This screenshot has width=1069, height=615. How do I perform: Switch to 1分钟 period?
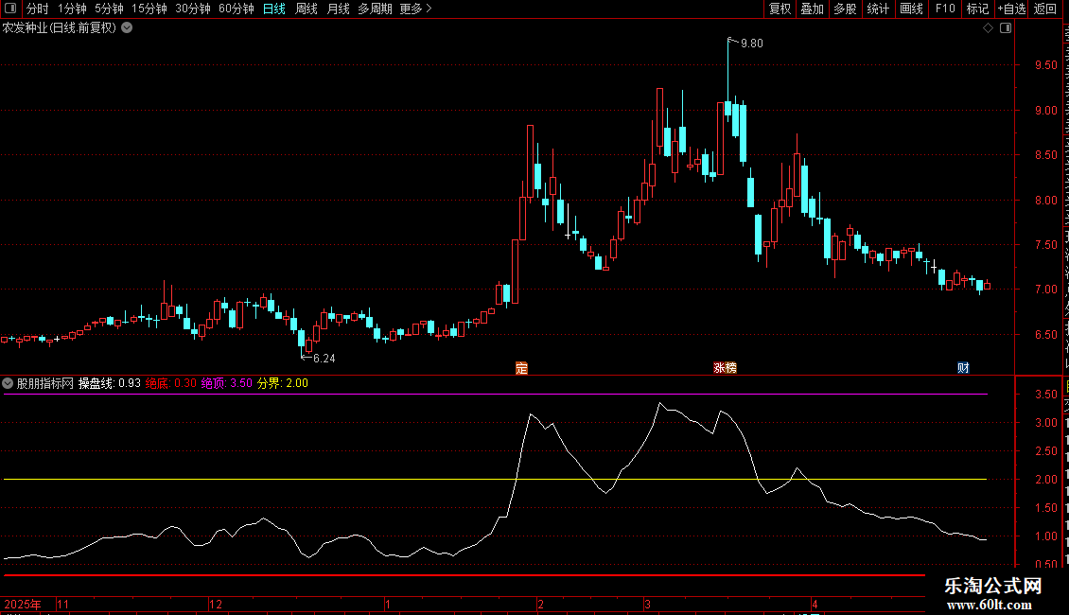tap(72, 9)
